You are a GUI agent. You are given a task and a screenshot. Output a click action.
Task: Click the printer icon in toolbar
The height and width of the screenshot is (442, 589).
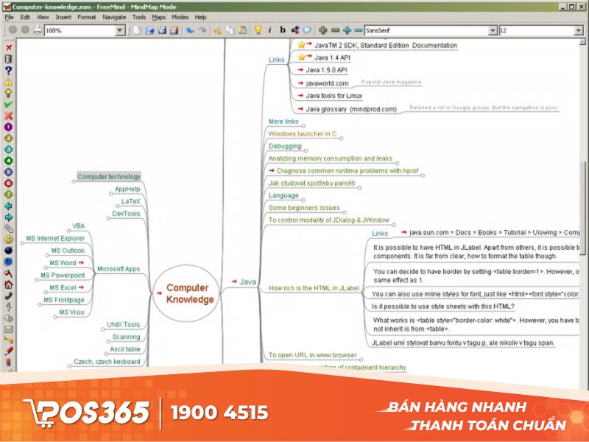pyautogui.click(x=38, y=30)
